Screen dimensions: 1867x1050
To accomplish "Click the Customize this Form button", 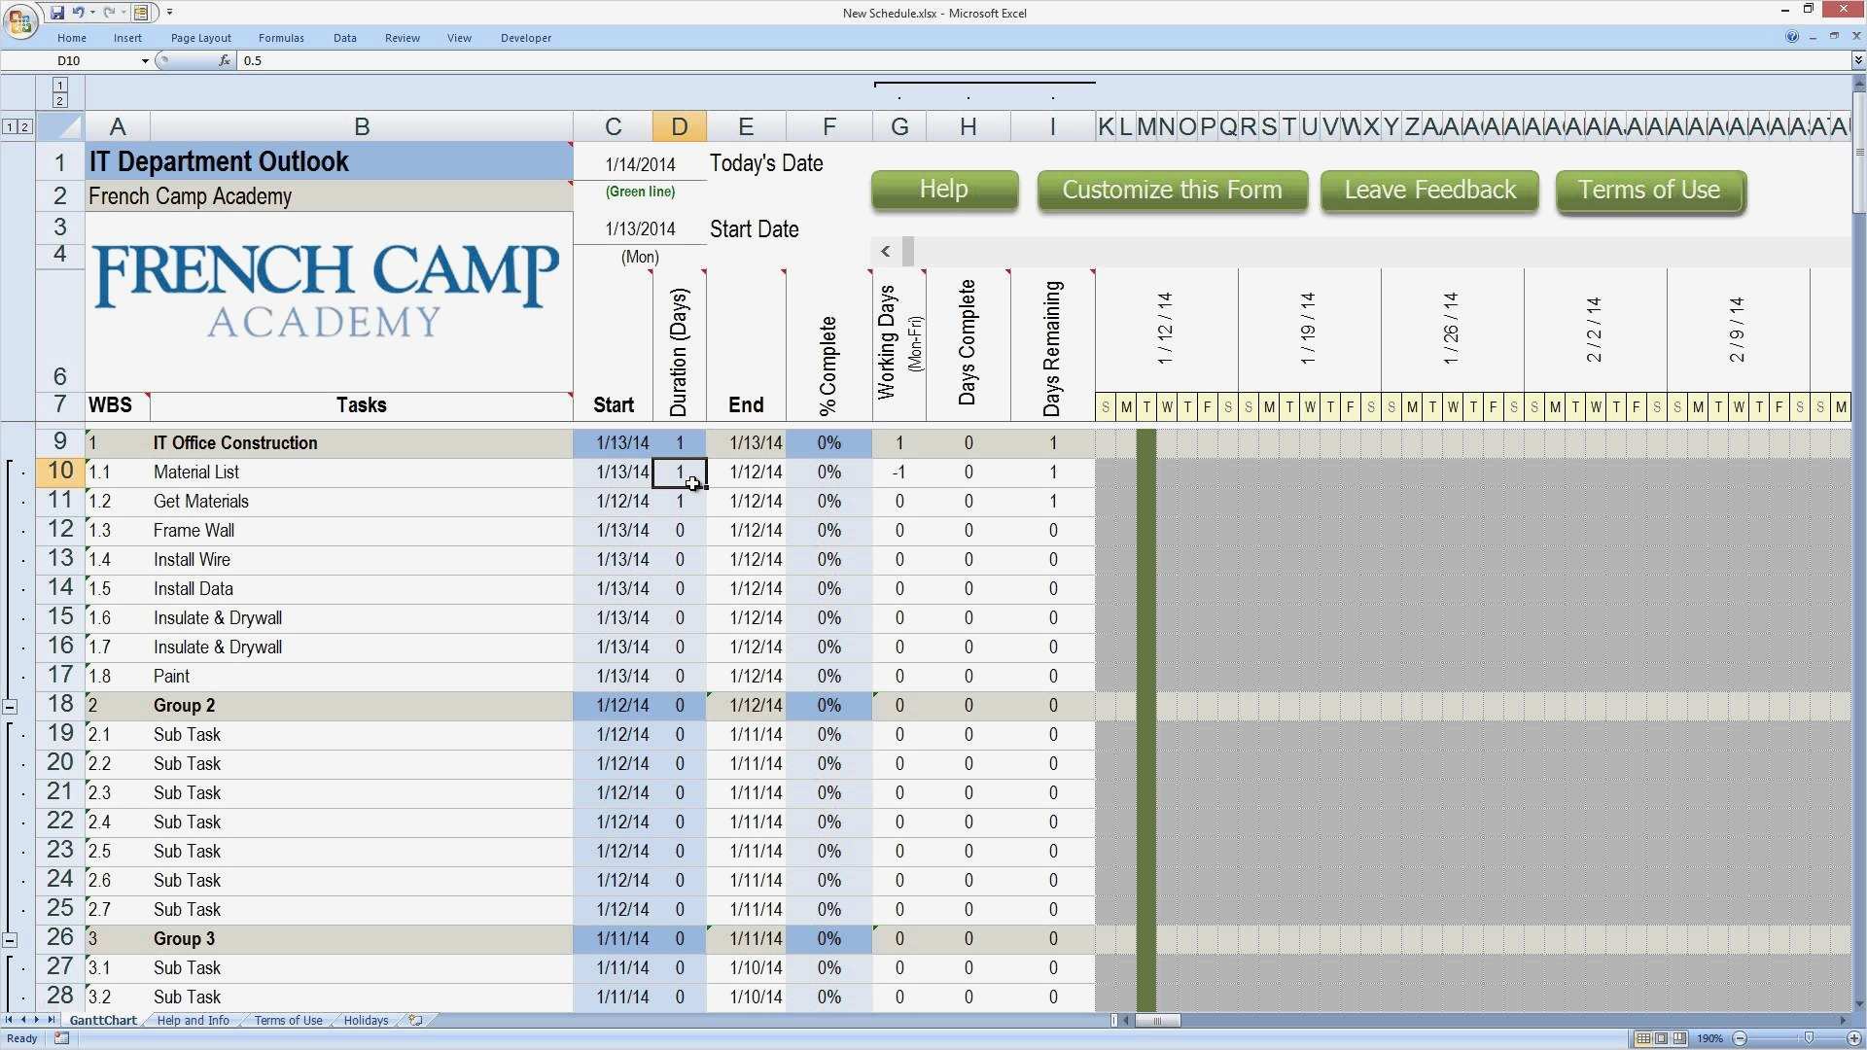I will pos(1172,190).
